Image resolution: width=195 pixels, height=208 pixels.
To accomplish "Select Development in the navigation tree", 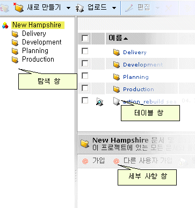I will click(42, 42).
